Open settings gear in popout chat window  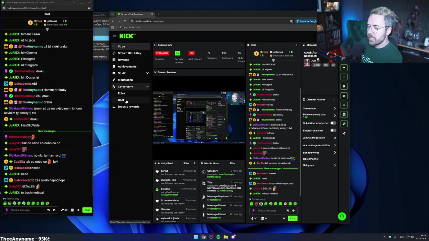pos(78,210)
